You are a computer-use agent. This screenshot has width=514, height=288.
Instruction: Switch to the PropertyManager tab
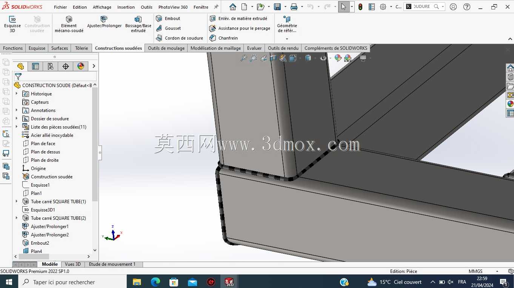[35, 66]
